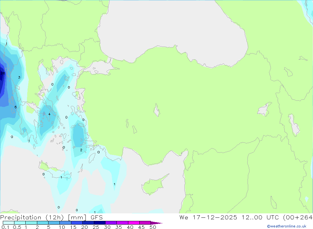Image resolution: width=313 pixels, height=229 pixels.
Task: Click the "We" weekday label
Action: tap(184, 217)
